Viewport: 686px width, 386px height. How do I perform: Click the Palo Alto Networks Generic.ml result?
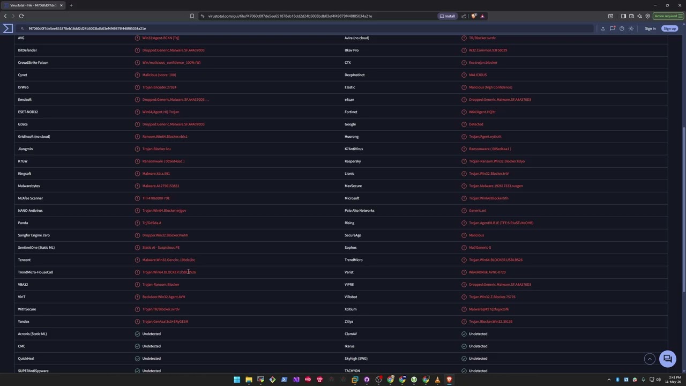[x=478, y=211]
